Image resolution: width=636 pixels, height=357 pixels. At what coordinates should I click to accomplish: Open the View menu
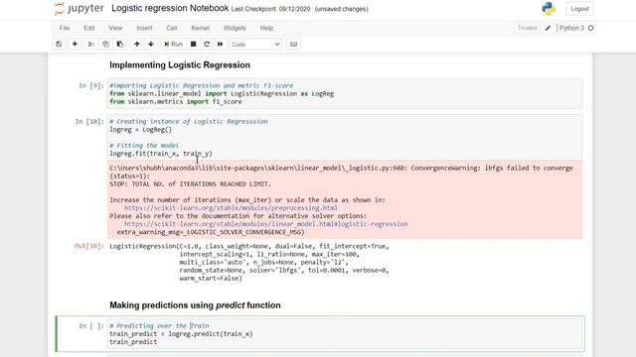[x=115, y=28]
